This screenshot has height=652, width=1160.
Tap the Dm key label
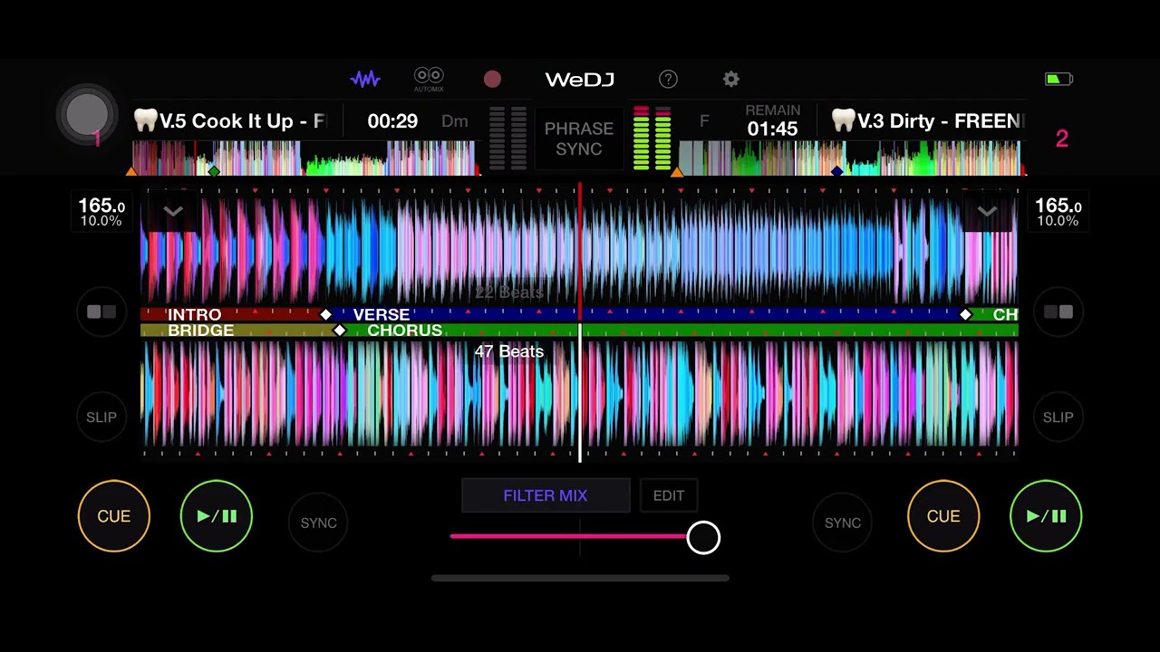(x=455, y=121)
